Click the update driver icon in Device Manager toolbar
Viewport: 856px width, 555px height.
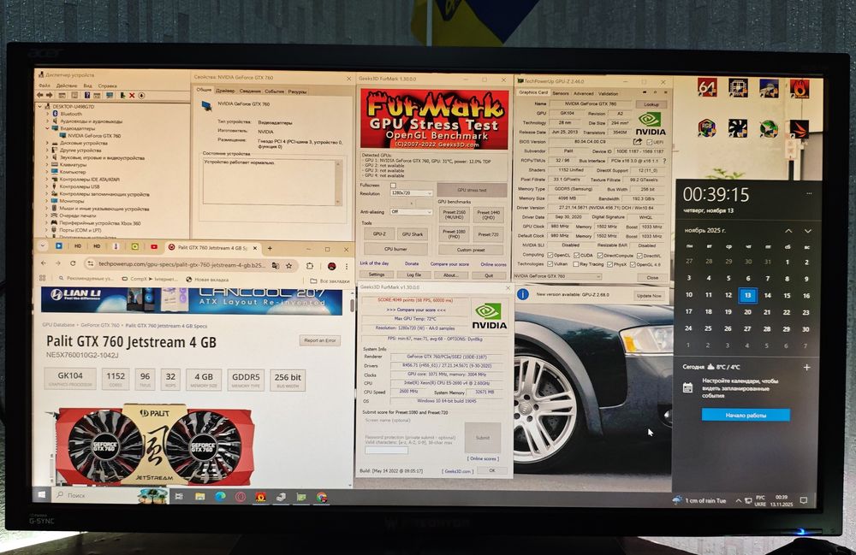pos(122,96)
